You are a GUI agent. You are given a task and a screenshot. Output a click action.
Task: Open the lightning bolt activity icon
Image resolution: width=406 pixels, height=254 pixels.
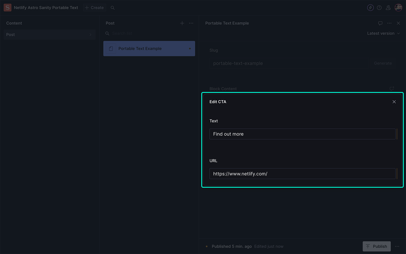click(x=370, y=8)
